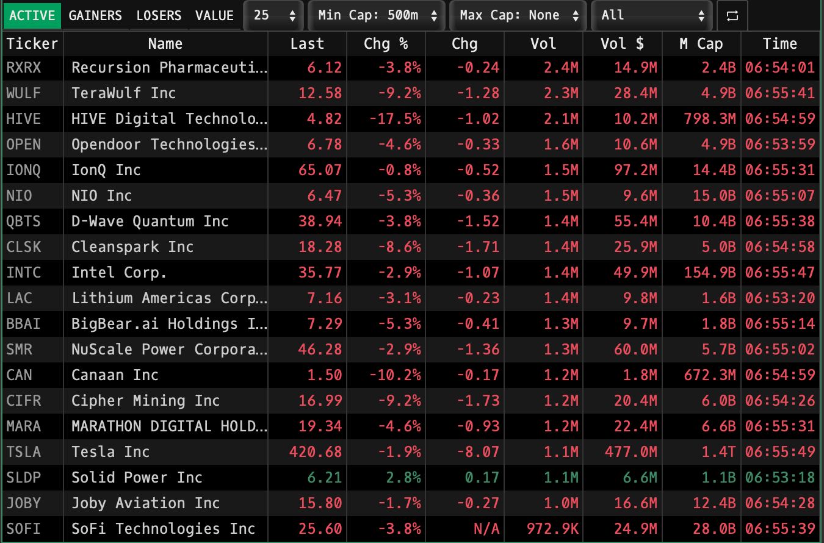Open the row count dropdown showing 25

point(273,15)
